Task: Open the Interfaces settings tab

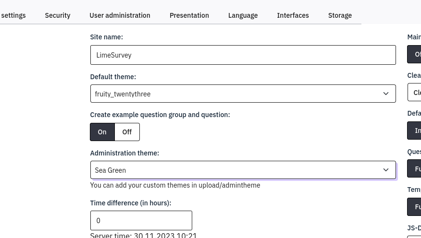Action: [293, 15]
